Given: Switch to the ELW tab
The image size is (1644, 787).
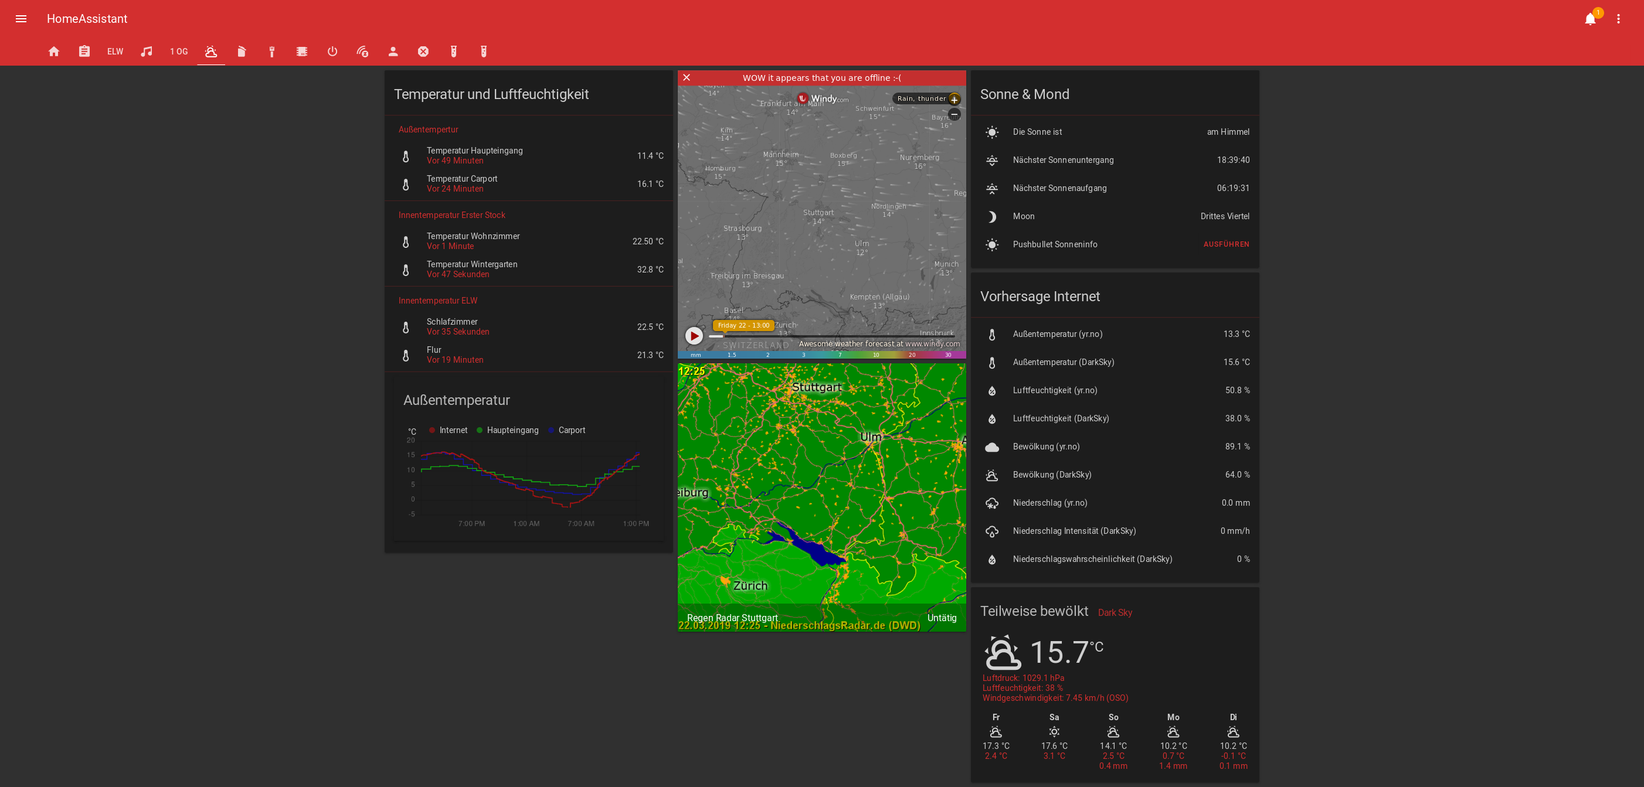Looking at the screenshot, I should pos(115,52).
